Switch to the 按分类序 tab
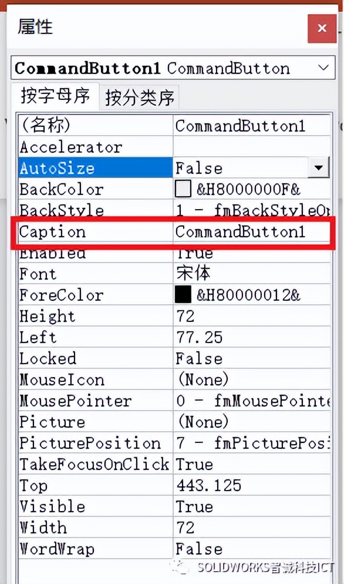This screenshot has width=344, height=584. [140, 98]
